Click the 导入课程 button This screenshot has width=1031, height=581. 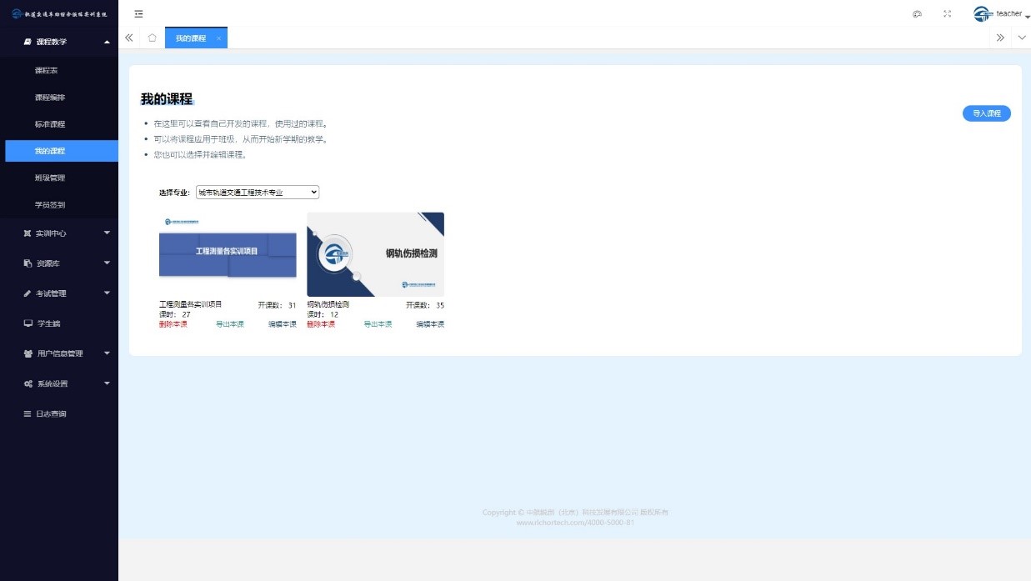[x=986, y=113]
